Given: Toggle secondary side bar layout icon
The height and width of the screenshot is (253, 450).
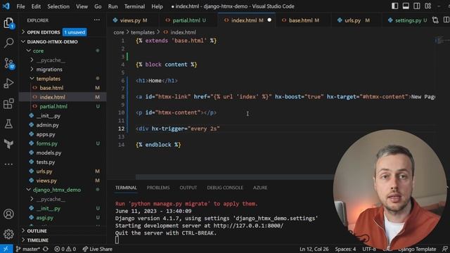Looking at the screenshot, I should coord(417,6).
